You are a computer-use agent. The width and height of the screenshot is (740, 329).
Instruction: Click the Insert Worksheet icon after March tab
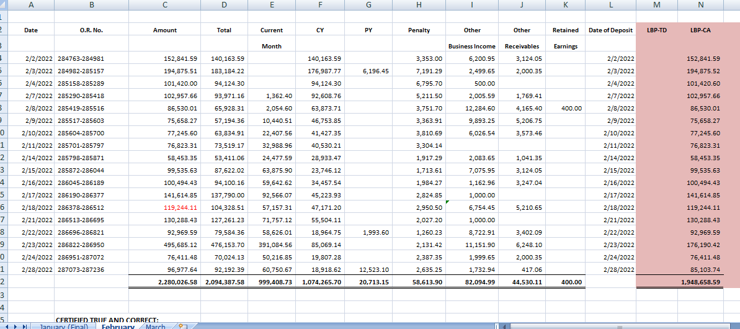coord(182,326)
